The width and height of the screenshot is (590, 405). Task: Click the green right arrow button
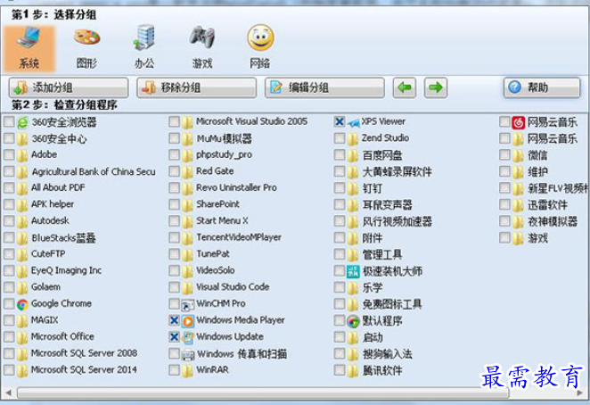click(436, 87)
